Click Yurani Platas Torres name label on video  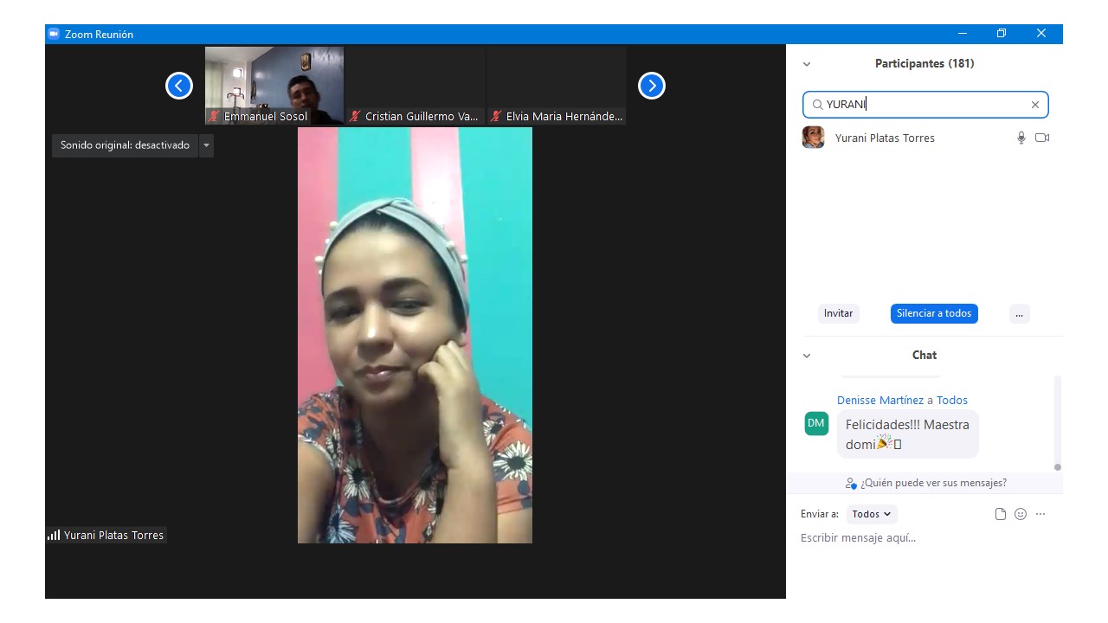113,536
